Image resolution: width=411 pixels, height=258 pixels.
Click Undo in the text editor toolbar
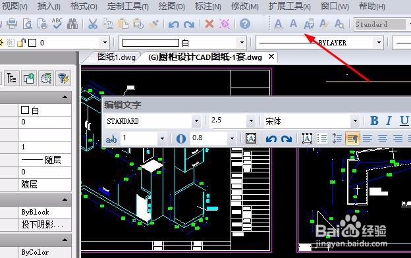(x=271, y=138)
